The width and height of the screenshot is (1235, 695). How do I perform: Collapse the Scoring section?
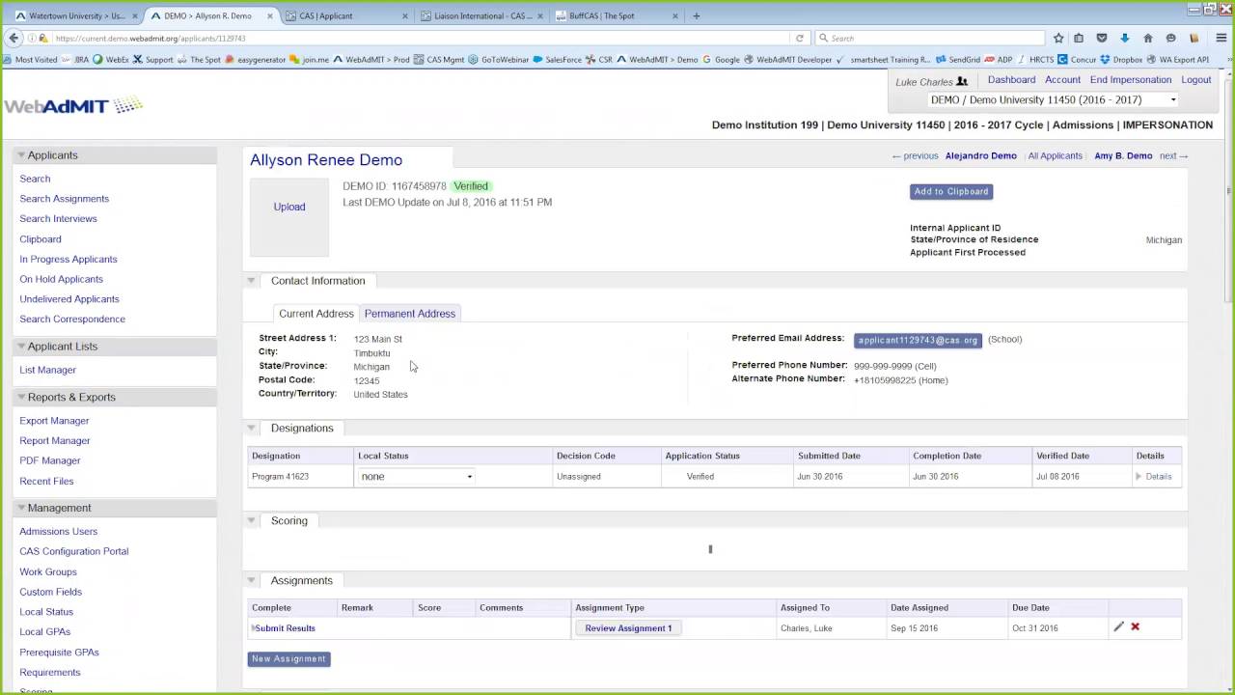coord(251,520)
